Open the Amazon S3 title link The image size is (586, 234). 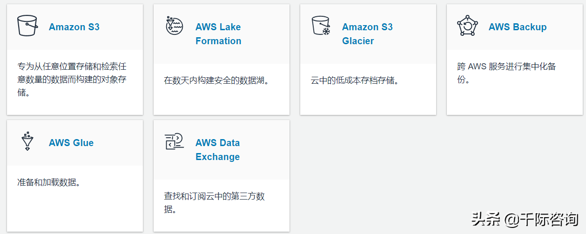74,27
